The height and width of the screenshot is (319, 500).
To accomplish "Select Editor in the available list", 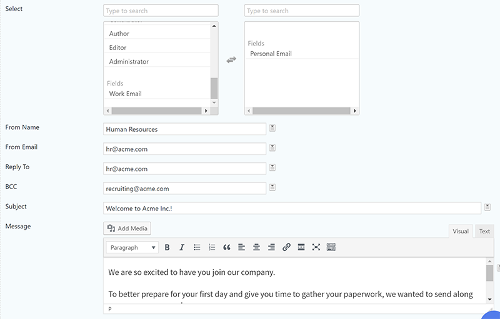I will point(157,47).
